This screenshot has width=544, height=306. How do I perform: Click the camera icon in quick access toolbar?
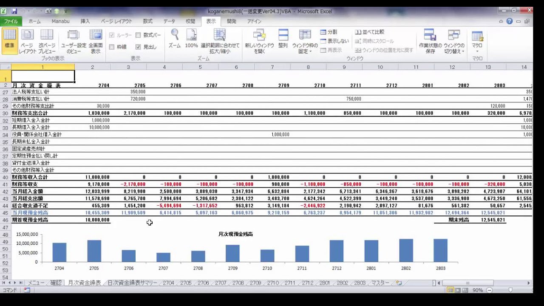[48, 11]
